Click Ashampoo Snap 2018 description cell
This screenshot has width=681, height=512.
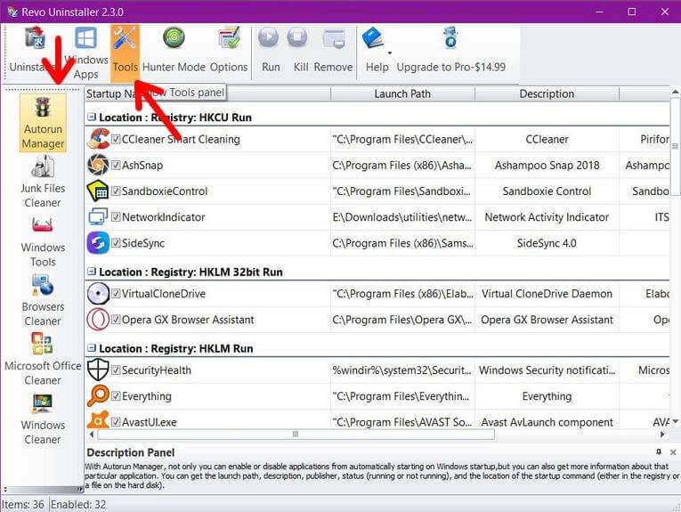tap(547, 165)
